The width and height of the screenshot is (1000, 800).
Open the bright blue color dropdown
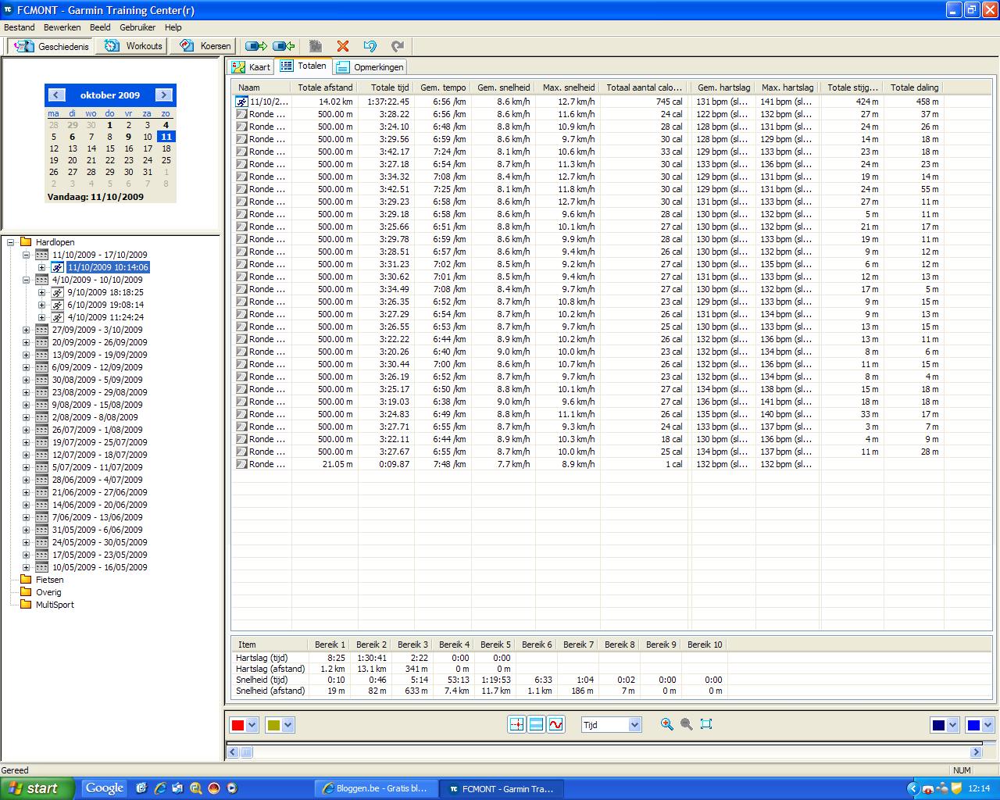pyautogui.click(x=987, y=725)
